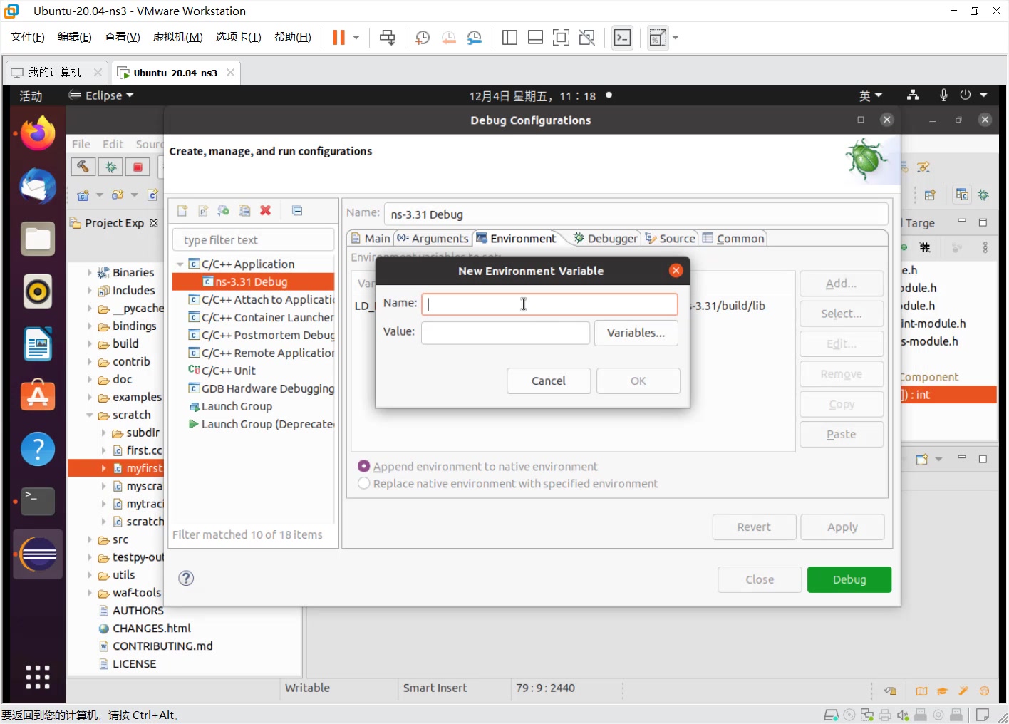Click the environment variable Value field
The width and height of the screenshot is (1009, 724).
[506, 333]
